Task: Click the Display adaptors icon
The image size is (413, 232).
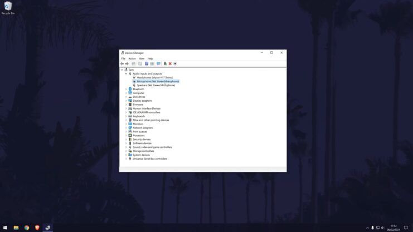Action: pos(130,101)
